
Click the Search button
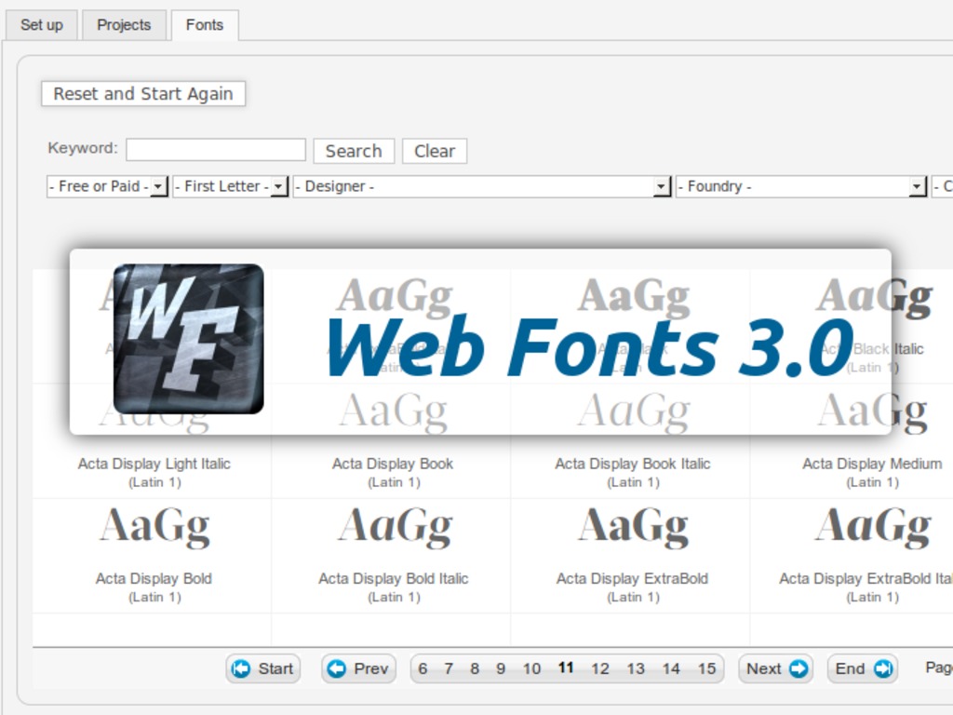354,151
